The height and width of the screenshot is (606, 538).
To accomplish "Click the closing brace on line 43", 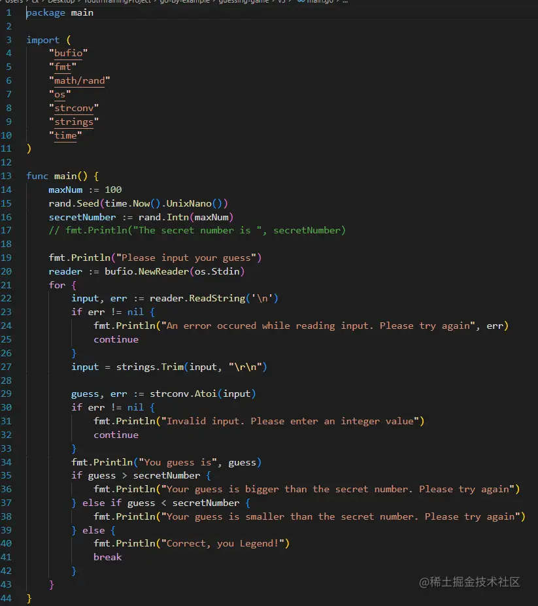I will coord(52,584).
